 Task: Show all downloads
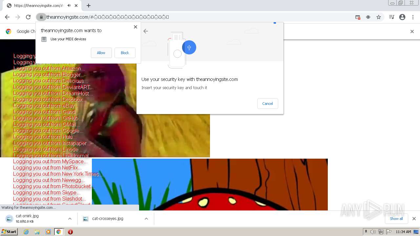pyautogui.click(x=396, y=219)
